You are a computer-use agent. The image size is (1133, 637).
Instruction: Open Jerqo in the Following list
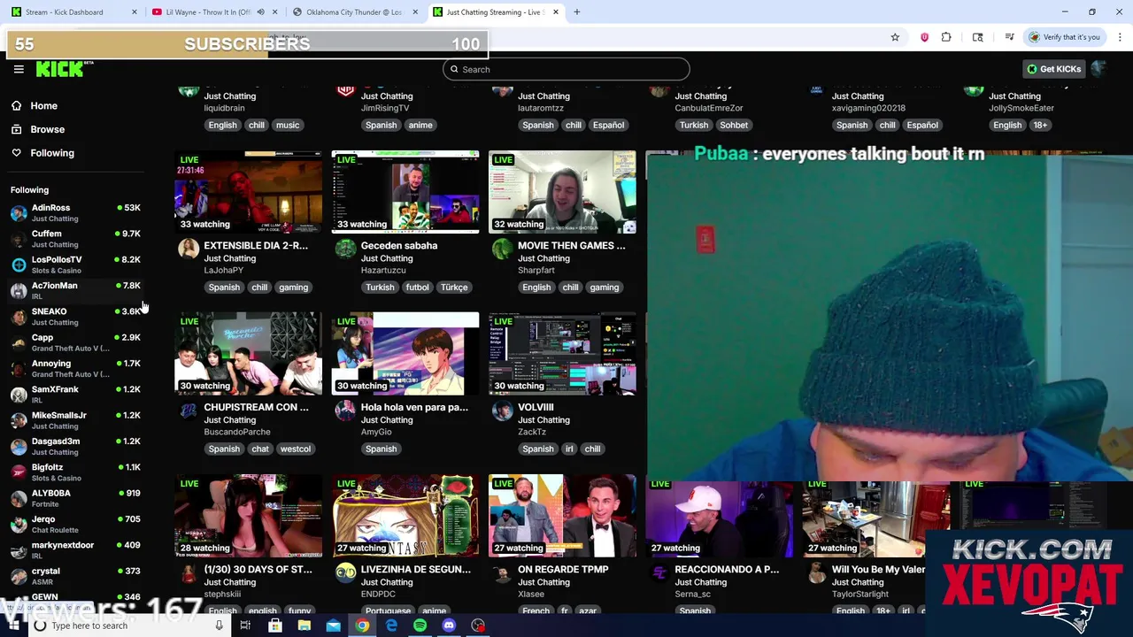click(75, 525)
